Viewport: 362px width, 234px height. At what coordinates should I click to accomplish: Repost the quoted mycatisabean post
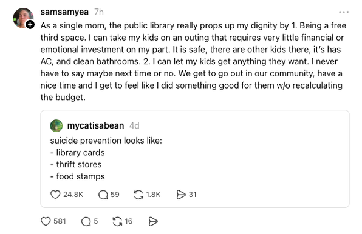[138, 195]
